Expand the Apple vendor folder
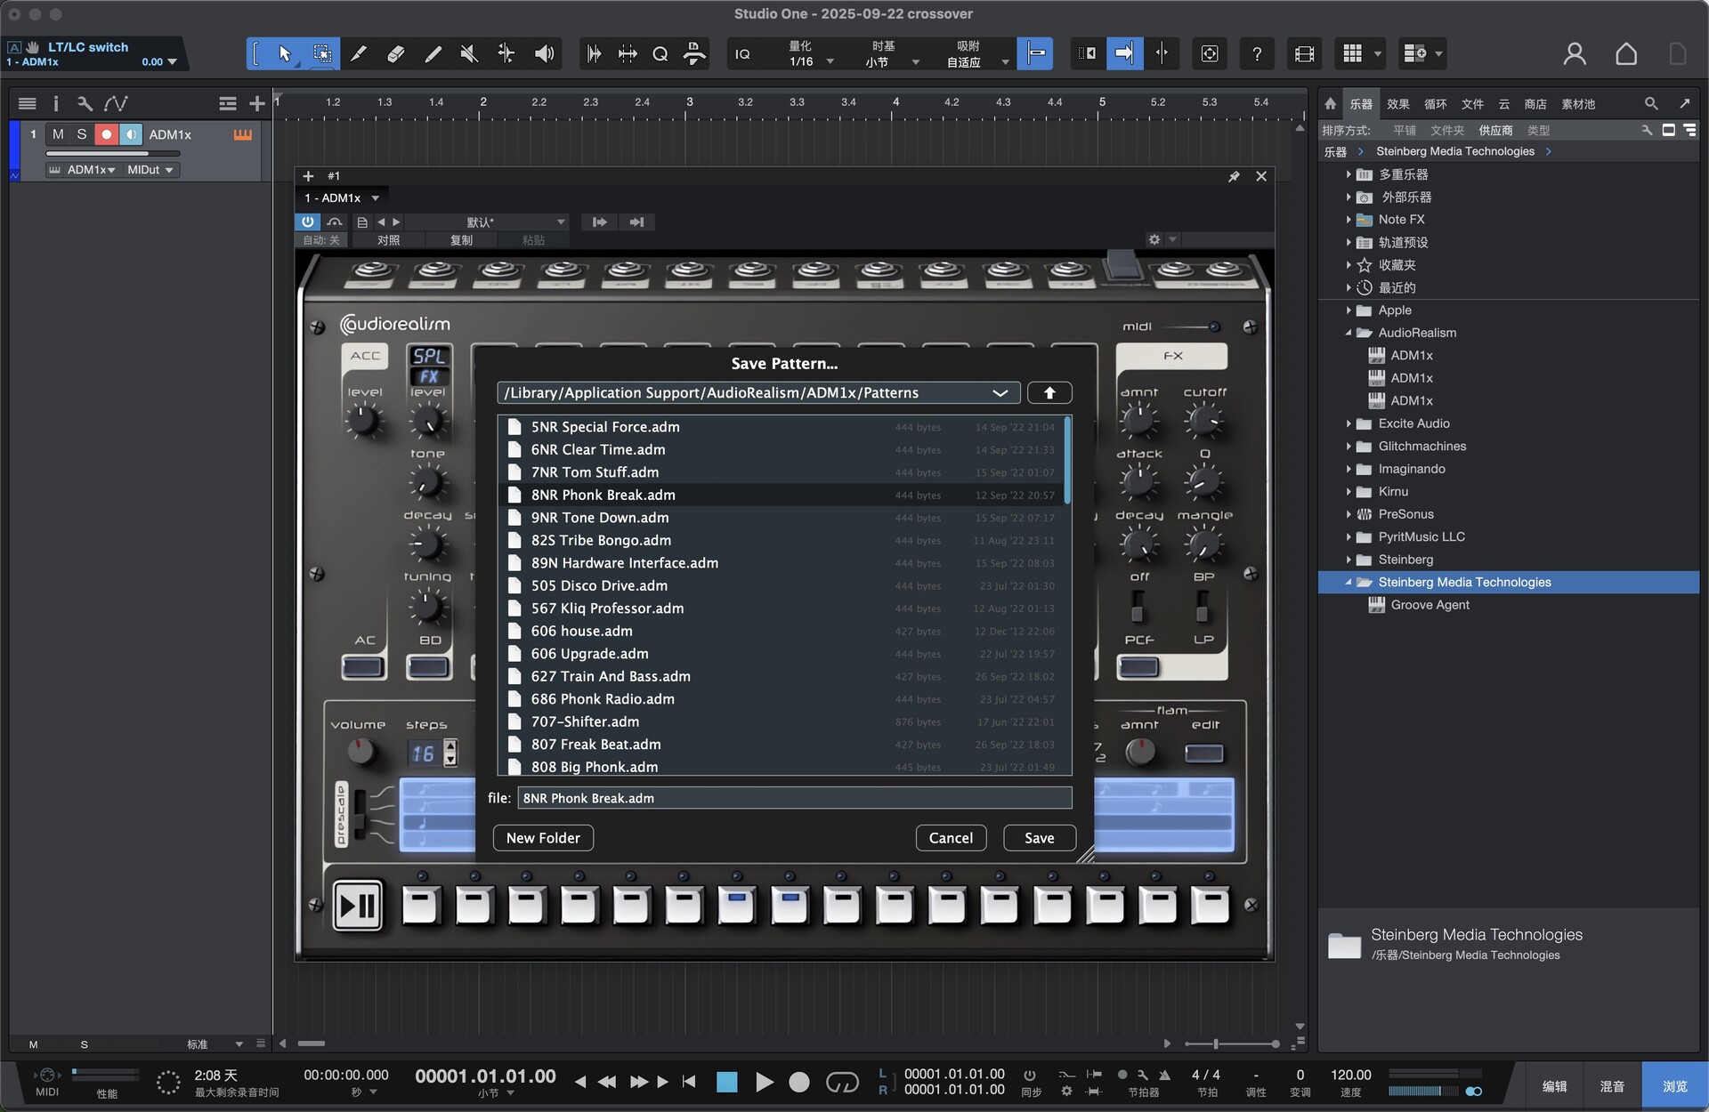The image size is (1709, 1112). point(1349,310)
